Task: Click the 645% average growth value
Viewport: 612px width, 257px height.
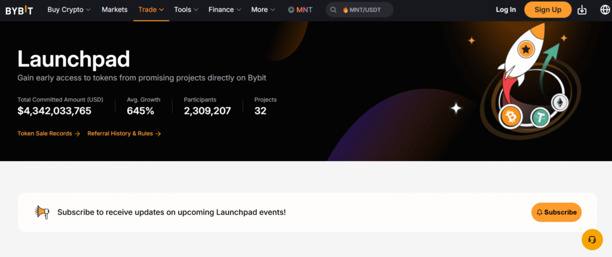Action: (x=140, y=111)
